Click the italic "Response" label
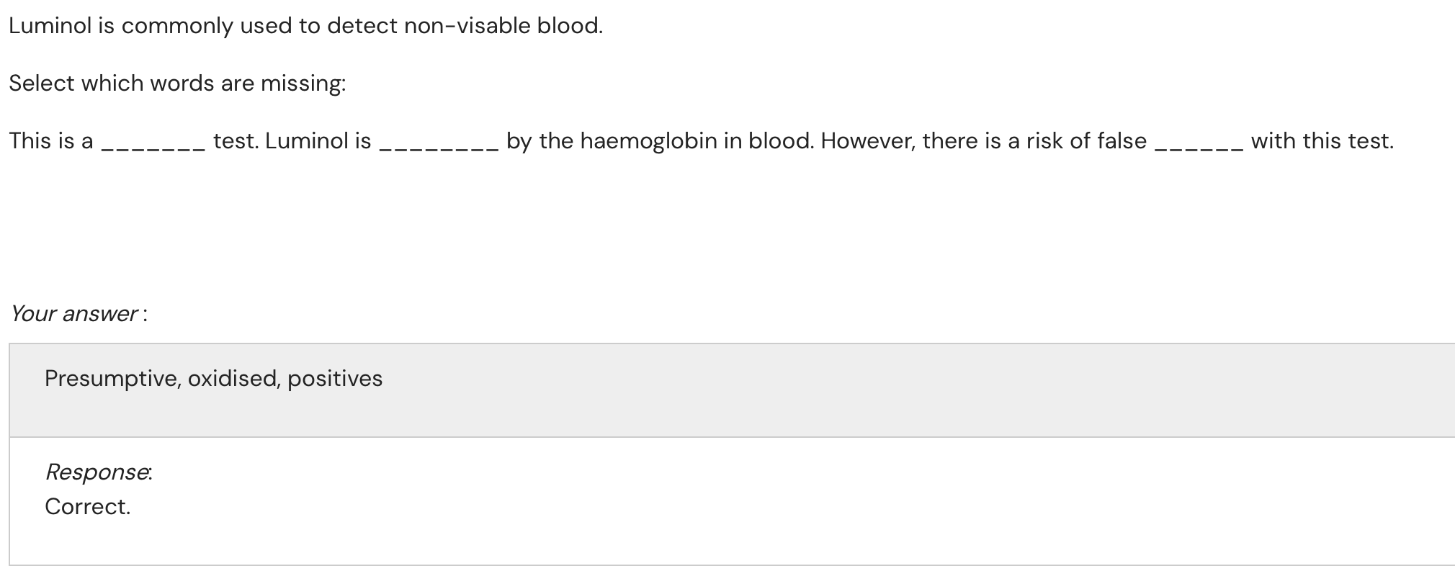The image size is (1455, 566). click(97, 472)
